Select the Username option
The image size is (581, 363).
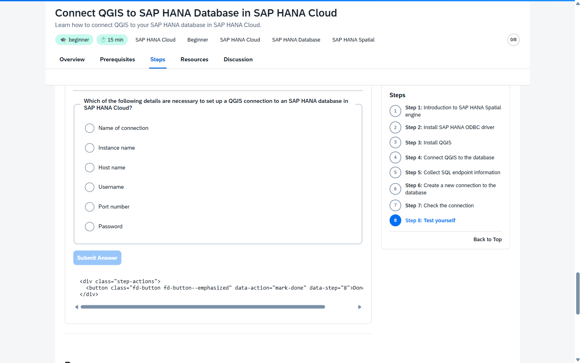point(90,187)
